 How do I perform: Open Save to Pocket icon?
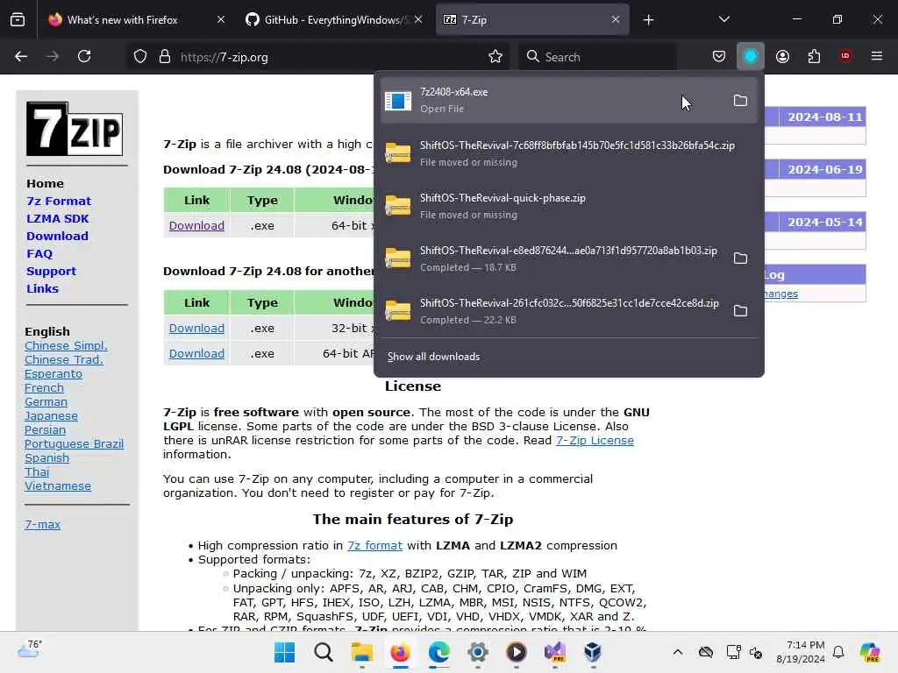[719, 56]
